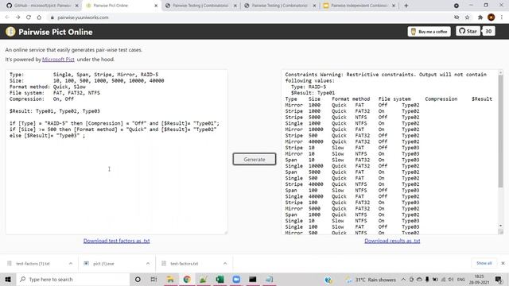Click the Chrome media/record circle icon in title bar
509x286 pixels.
(x=456, y=6)
